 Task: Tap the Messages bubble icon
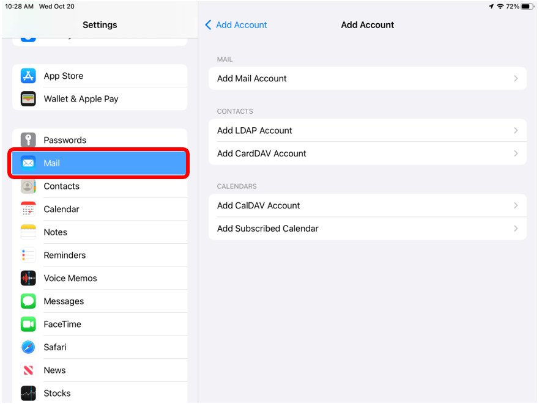click(28, 301)
